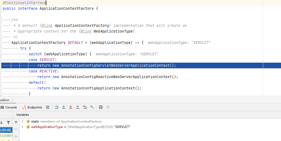This screenshot has width=281, height=141.
Task: Click the red webApplicationType name in Variables
Action: point(47,127)
